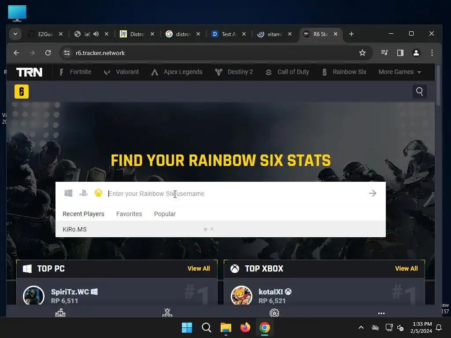
Task: Click the TRN logo
Action: tap(29, 72)
